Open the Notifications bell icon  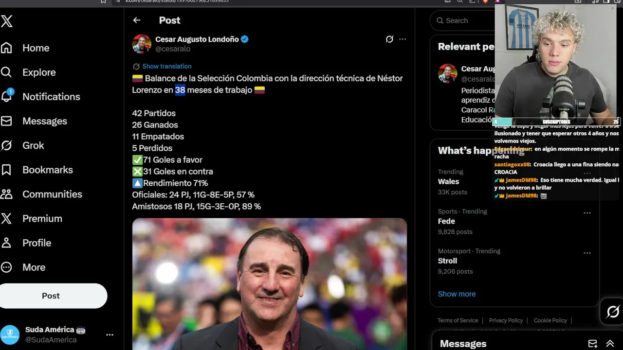point(7,96)
